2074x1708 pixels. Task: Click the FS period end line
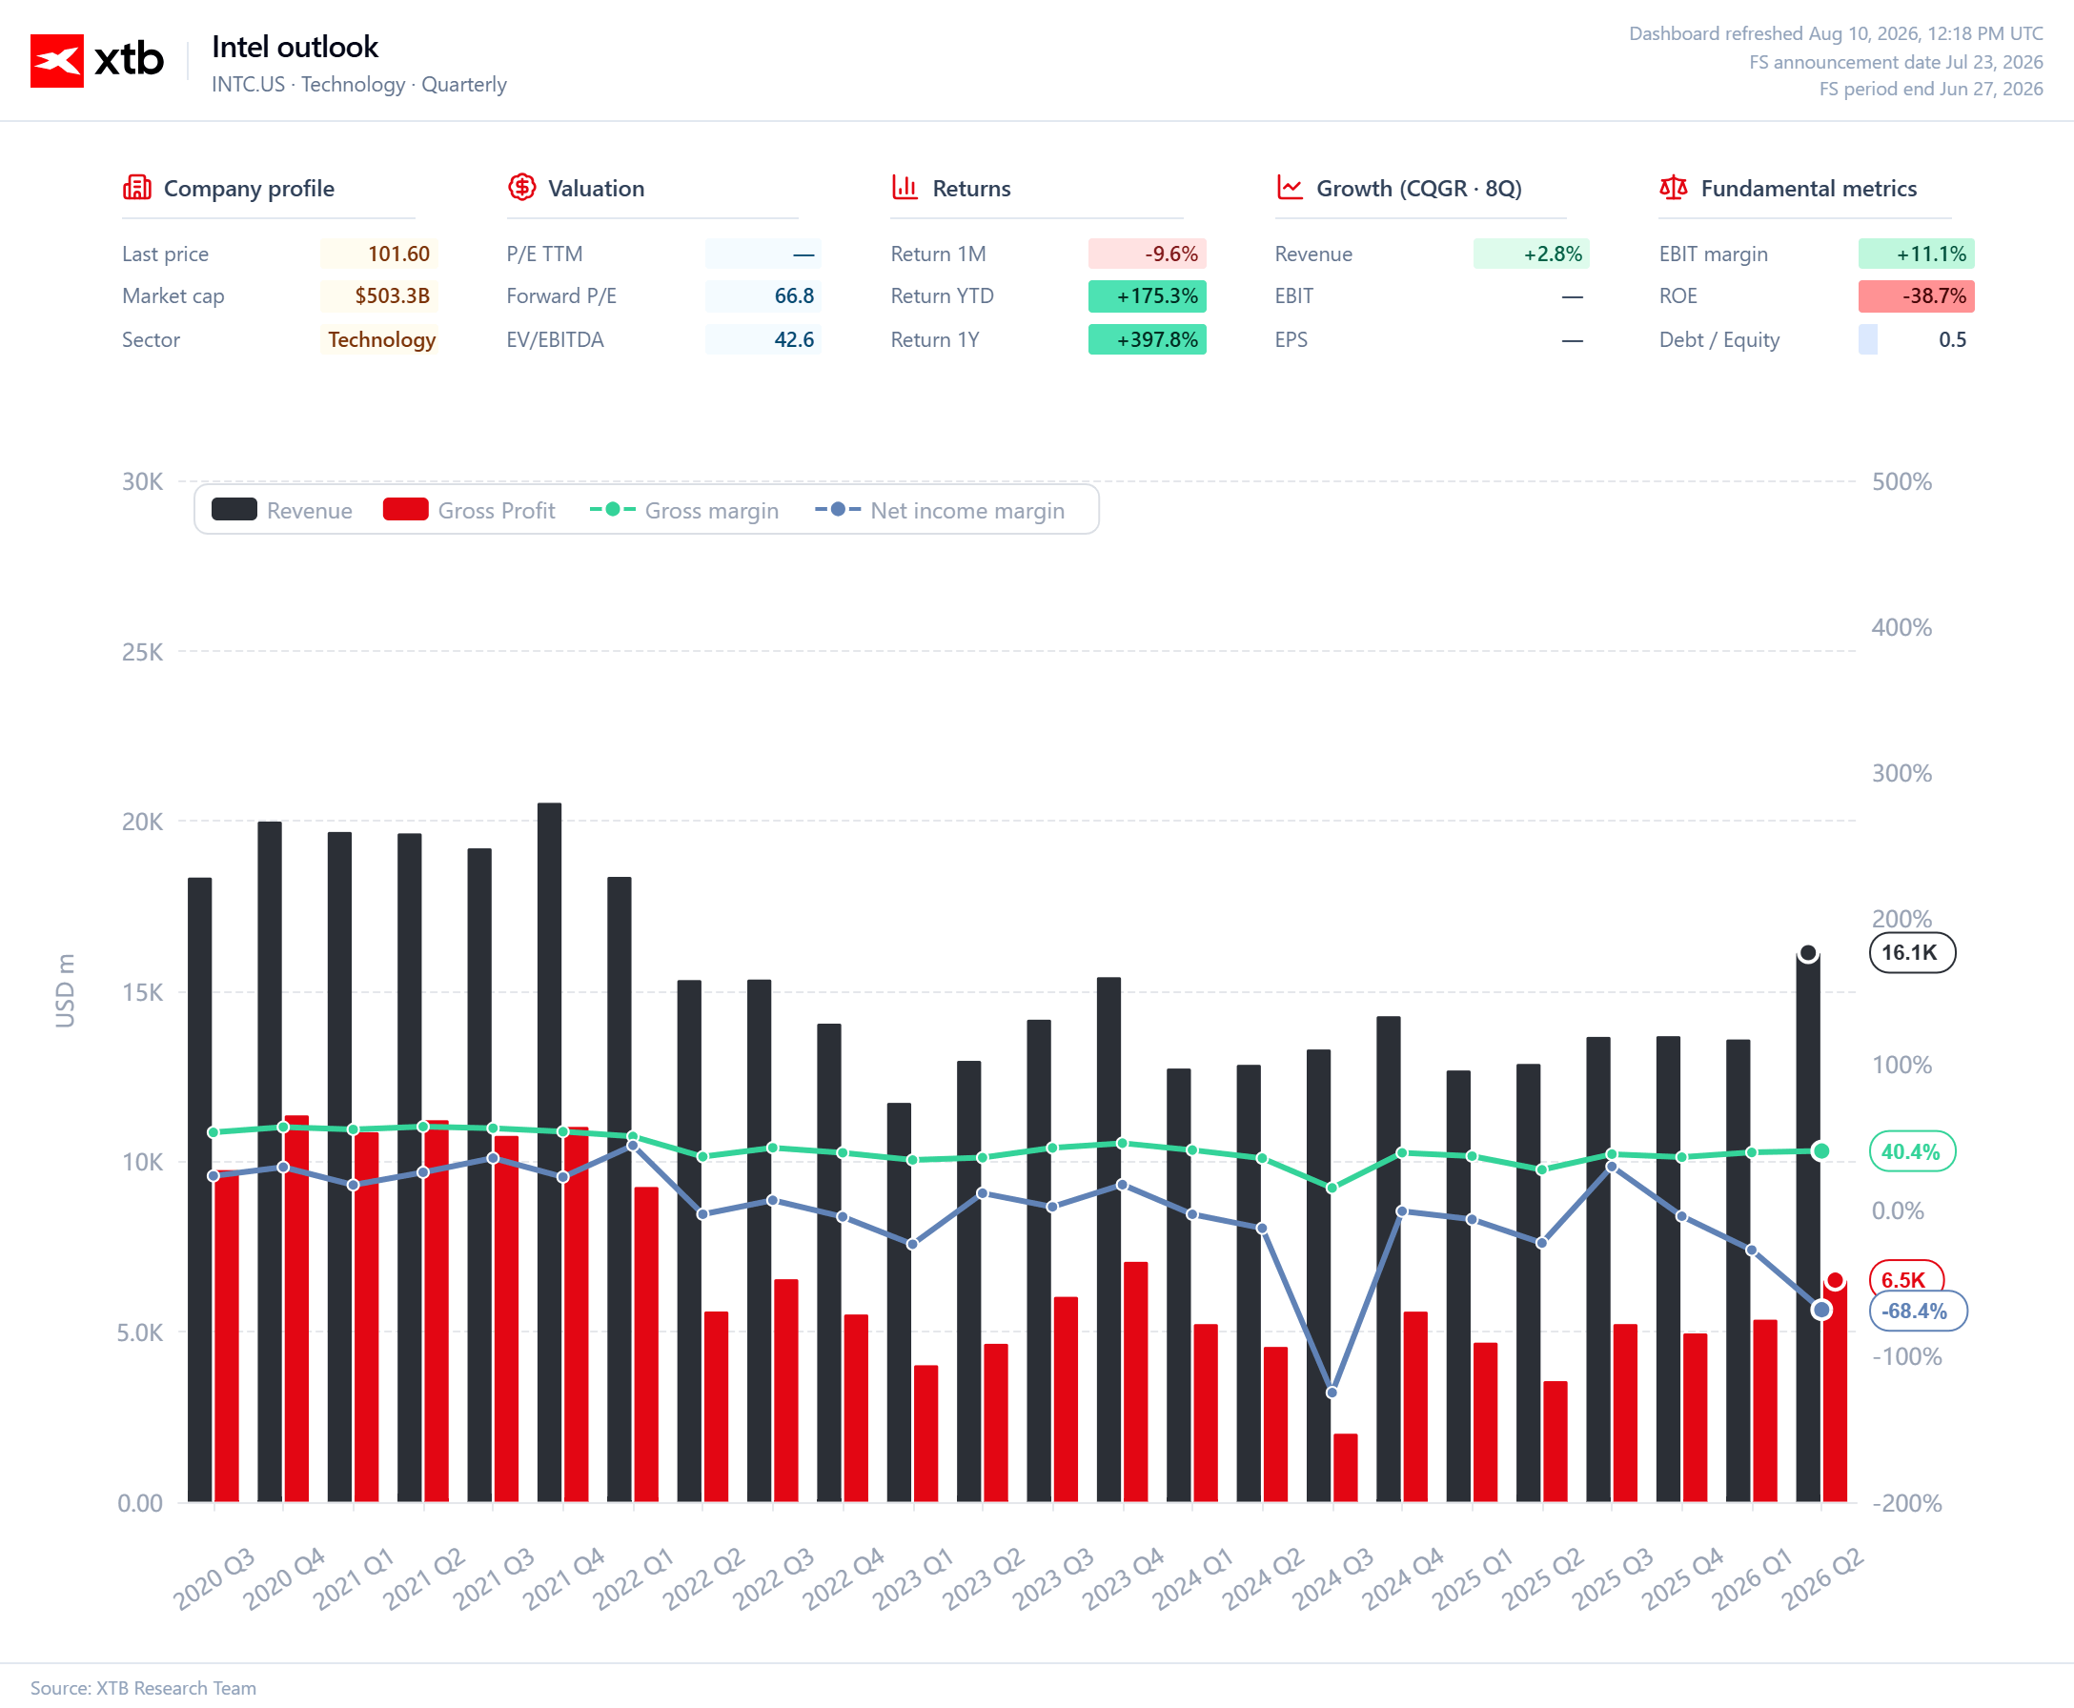click(x=1930, y=89)
